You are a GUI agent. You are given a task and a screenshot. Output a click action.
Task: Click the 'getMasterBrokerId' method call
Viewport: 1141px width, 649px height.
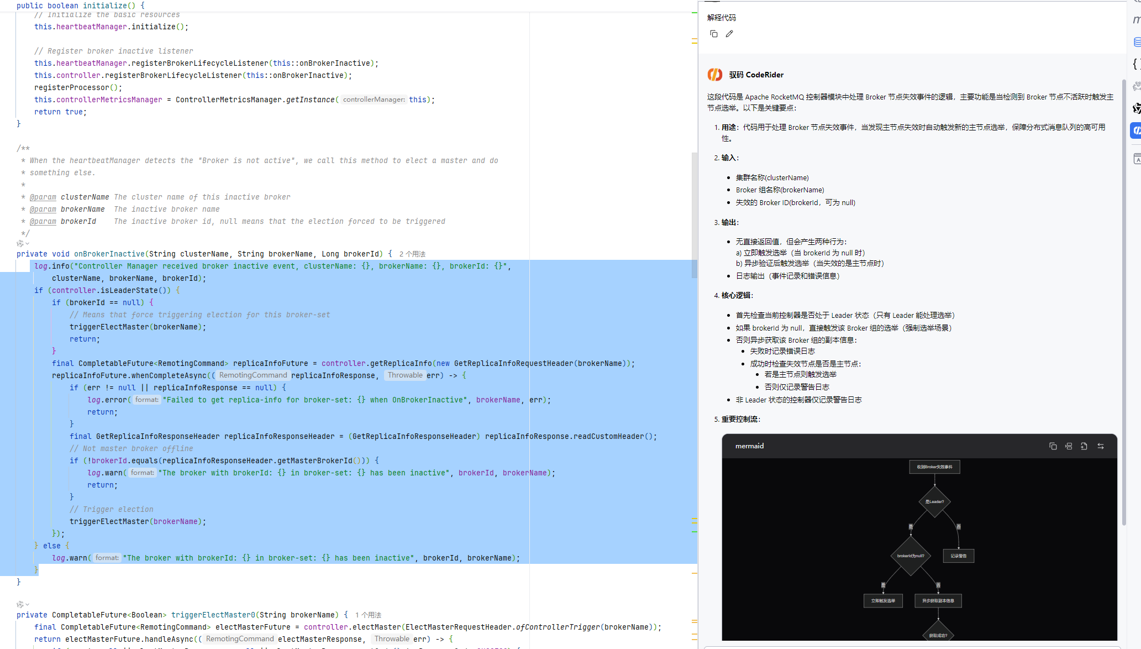315,461
